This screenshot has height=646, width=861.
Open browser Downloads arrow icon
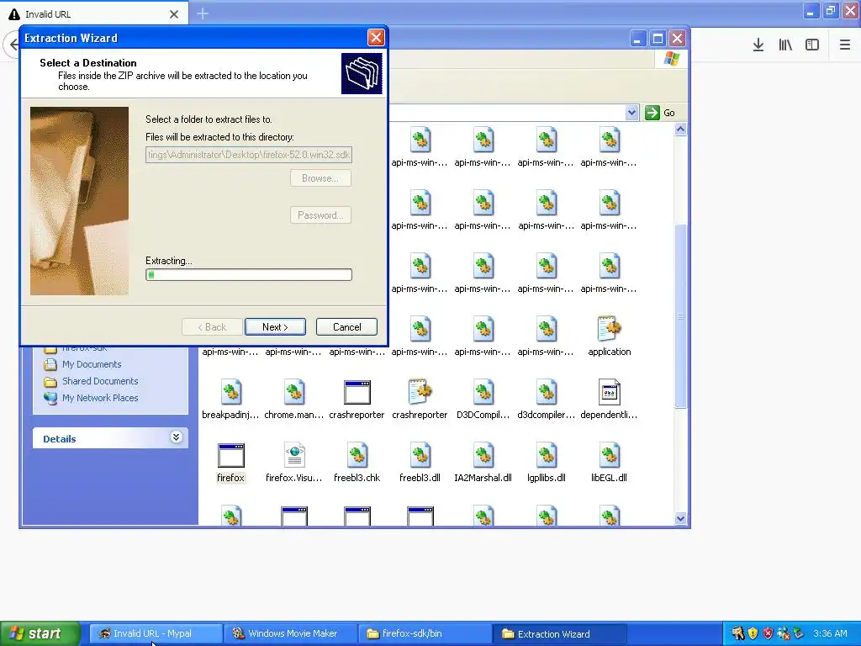tap(758, 45)
